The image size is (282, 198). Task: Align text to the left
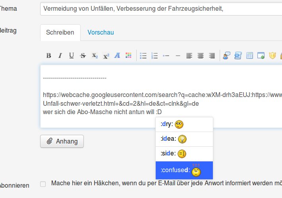click(189, 56)
